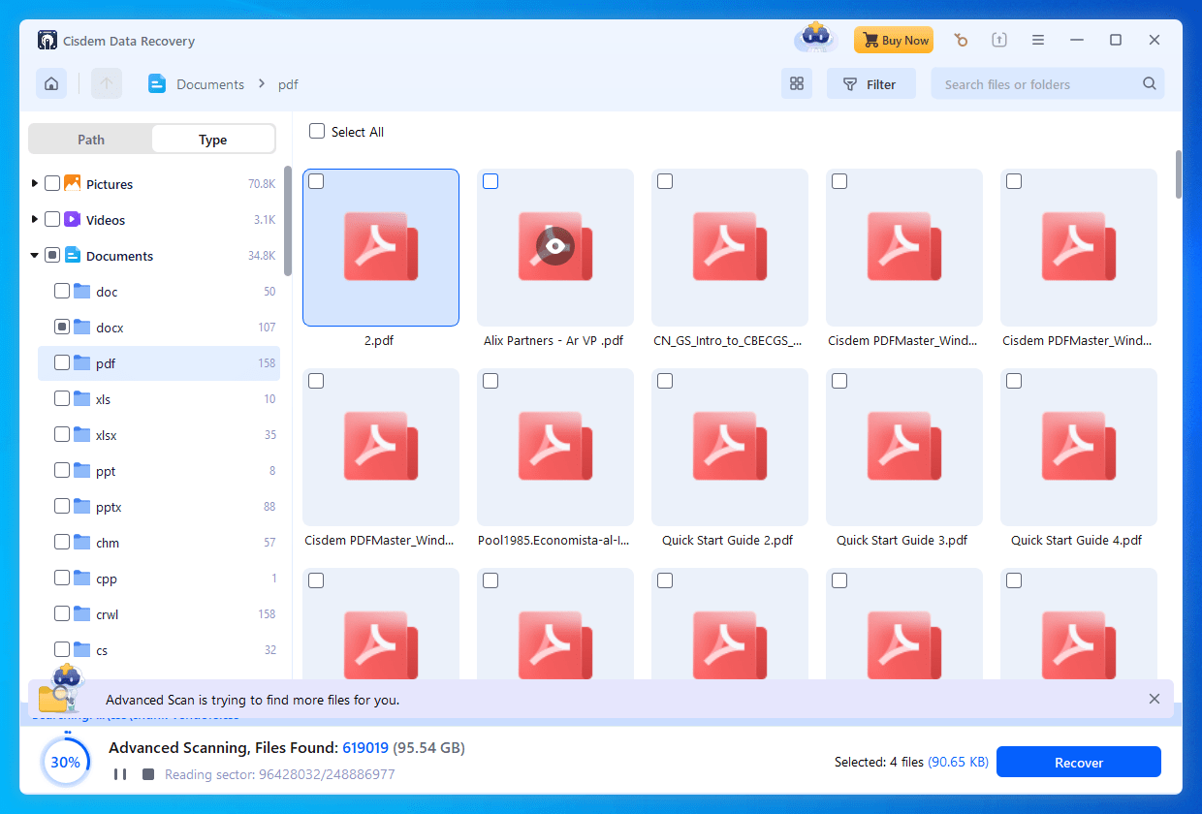Select the chm folder in tree
1202x814 pixels.
click(x=159, y=542)
